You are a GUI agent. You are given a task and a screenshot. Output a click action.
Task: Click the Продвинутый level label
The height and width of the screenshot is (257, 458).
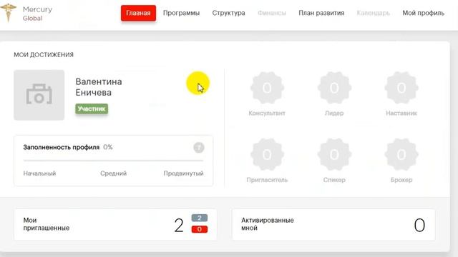(x=183, y=173)
